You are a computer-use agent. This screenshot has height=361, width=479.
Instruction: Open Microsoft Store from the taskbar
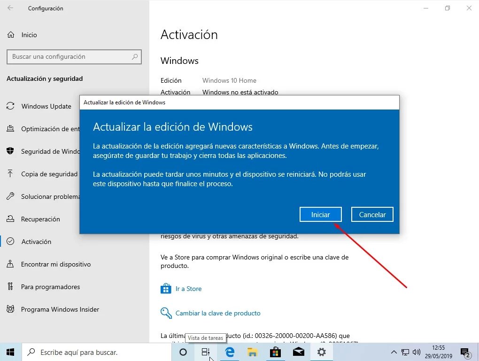275,352
